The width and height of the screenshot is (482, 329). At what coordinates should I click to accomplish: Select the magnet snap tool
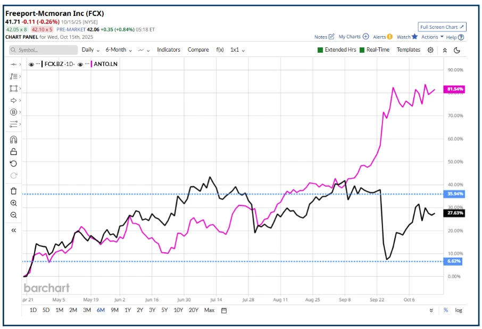pos(13,139)
